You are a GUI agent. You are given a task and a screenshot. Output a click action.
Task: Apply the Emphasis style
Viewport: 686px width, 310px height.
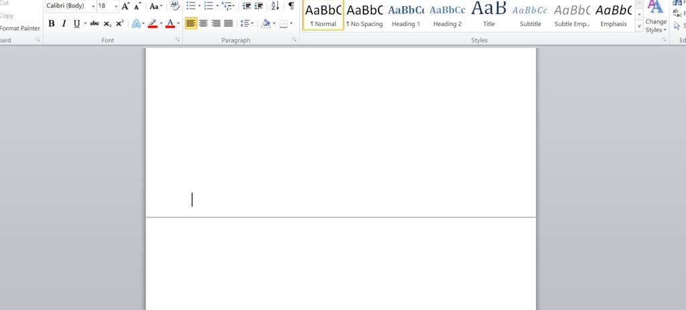tap(614, 15)
